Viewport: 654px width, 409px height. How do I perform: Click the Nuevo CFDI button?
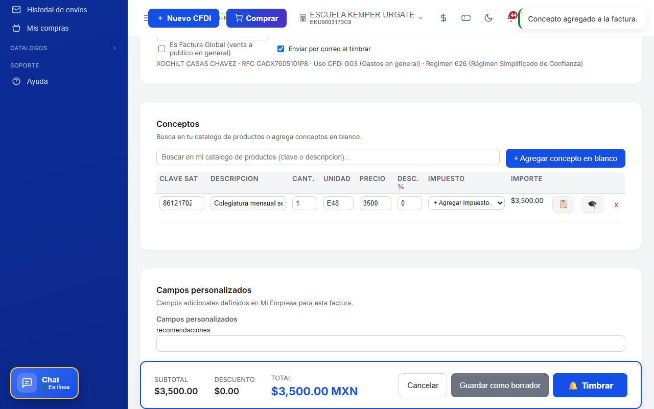[183, 18]
